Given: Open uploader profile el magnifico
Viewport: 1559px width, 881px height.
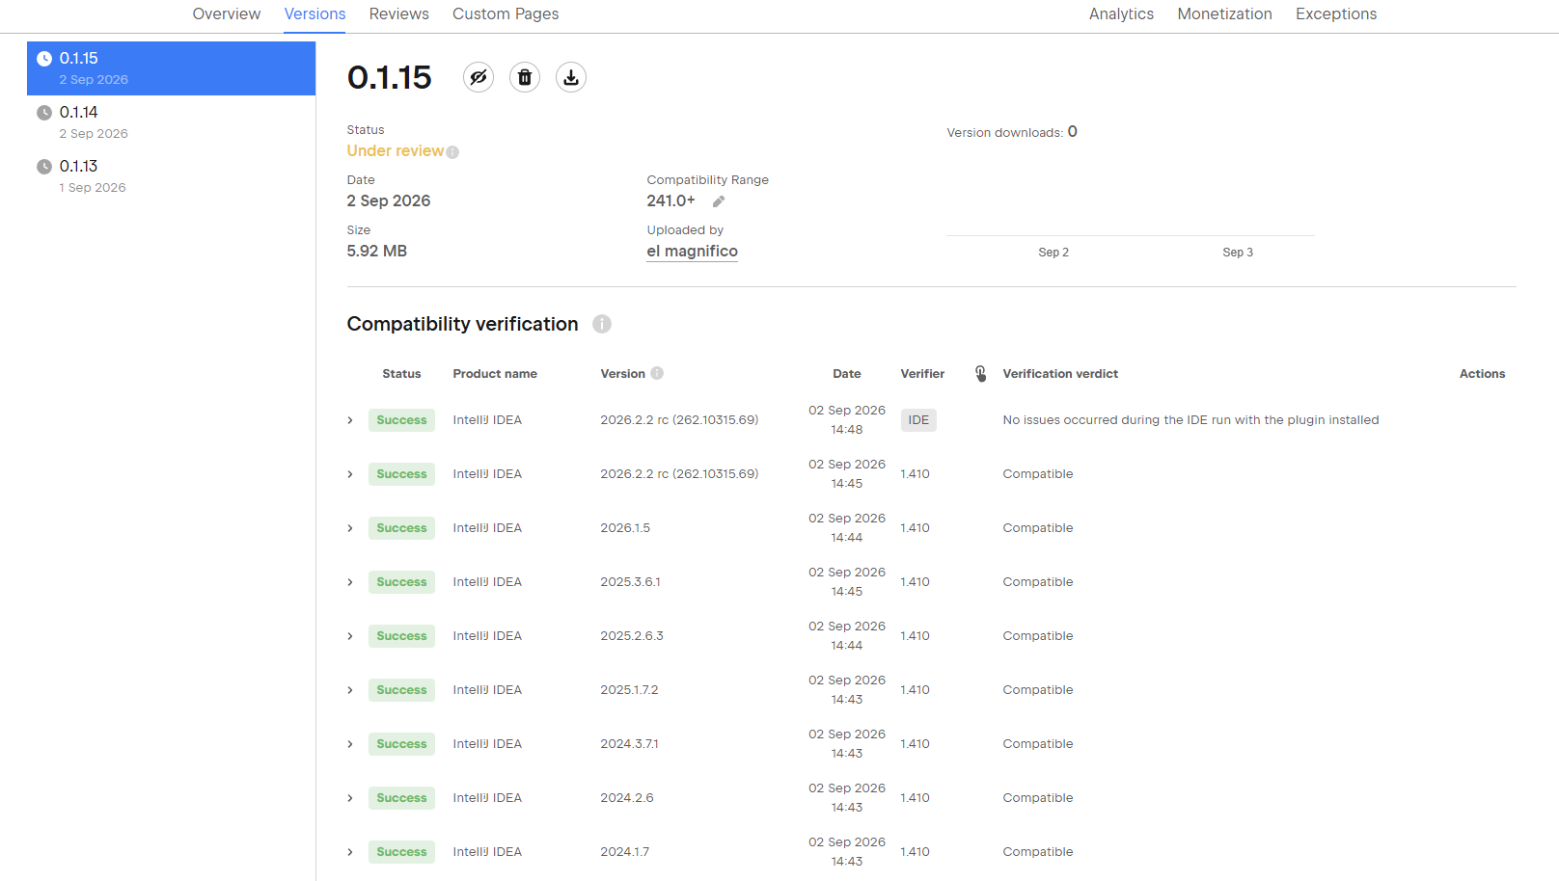Looking at the screenshot, I should click(x=692, y=252).
